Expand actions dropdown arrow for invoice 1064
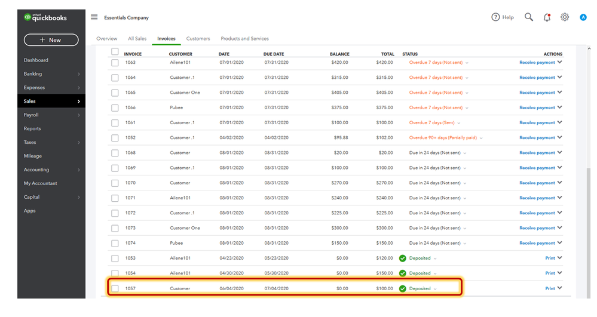This screenshot has width=597, height=317. tap(560, 77)
